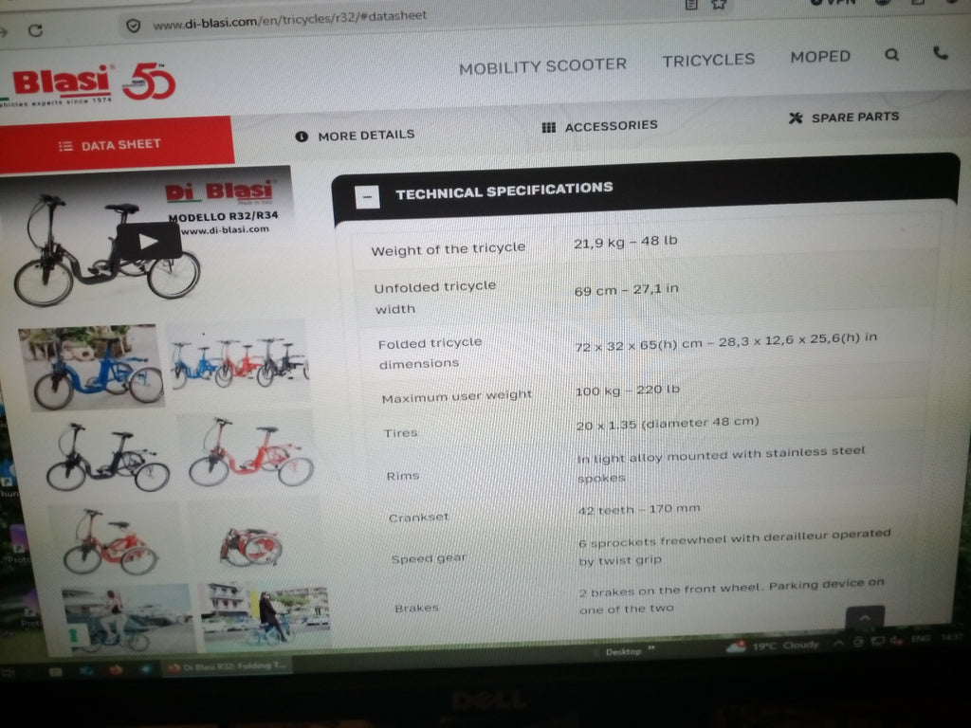Click '20 x 1.35 (diameter 48 cm)' value
971x728 pixels.
[667, 424]
